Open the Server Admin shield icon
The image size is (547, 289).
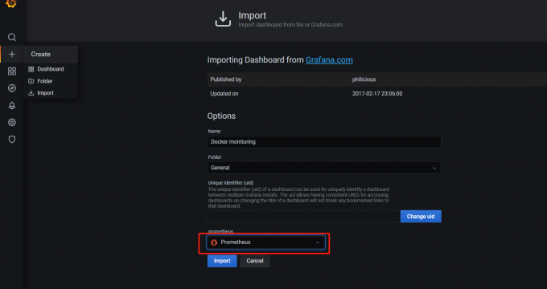point(12,139)
